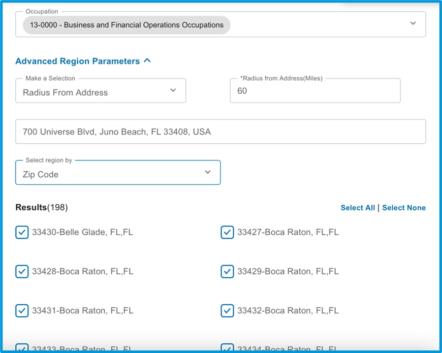
Task: Click the Radius from Address miles field
Action: click(x=315, y=91)
